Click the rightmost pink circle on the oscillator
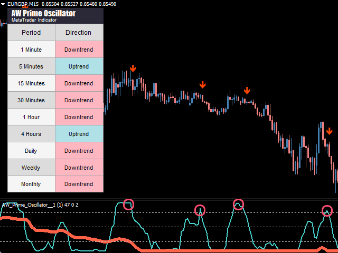Viewport: 338px width, 253px height. [327, 211]
